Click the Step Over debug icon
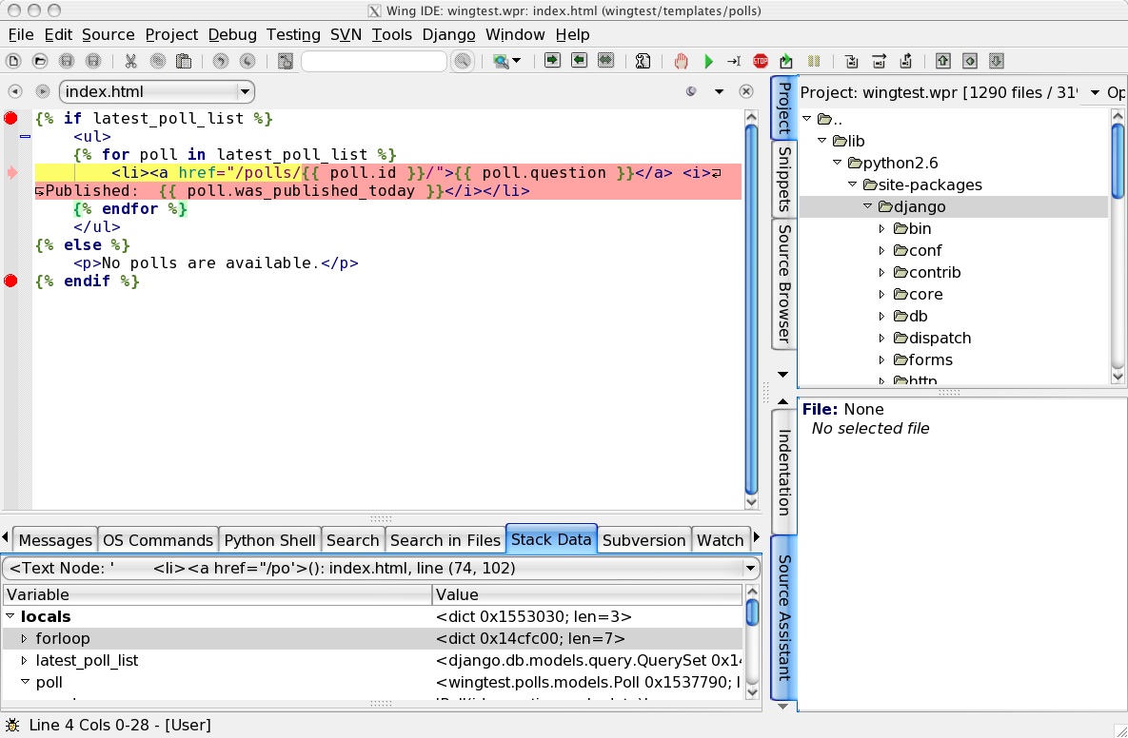Screen dimensions: 1128x738 click(x=879, y=61)
